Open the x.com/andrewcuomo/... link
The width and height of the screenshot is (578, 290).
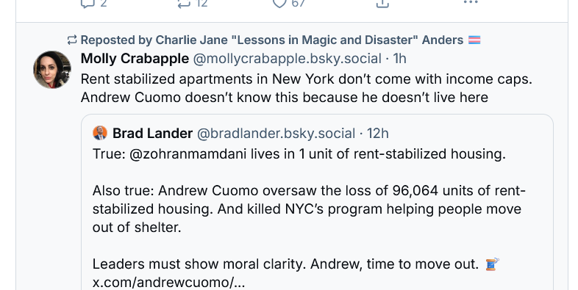(x=168, y=282)
